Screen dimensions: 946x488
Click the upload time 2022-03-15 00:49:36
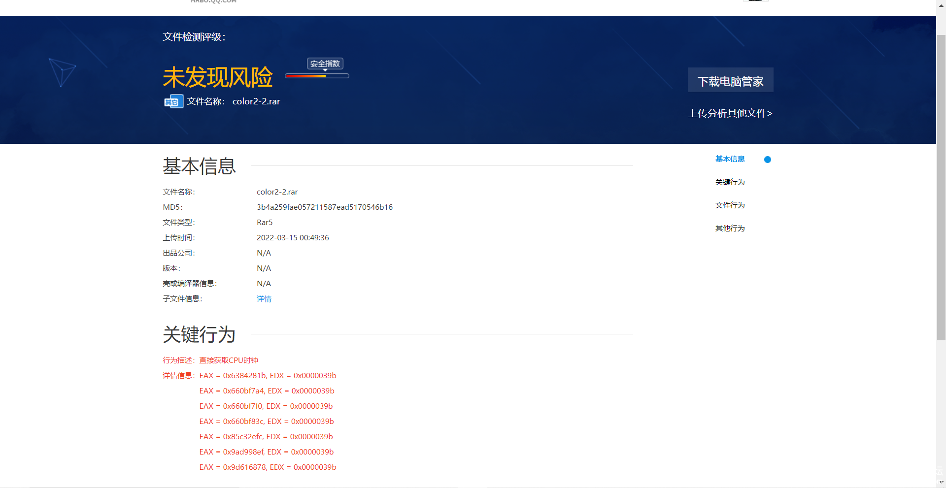tap(293, 238)
